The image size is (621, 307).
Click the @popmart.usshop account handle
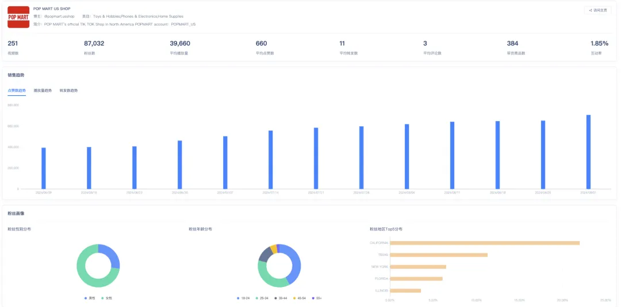[59, 17]
